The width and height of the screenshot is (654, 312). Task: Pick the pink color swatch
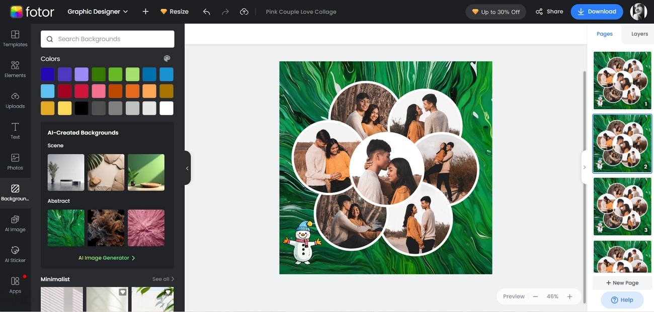tap(99, 91)
